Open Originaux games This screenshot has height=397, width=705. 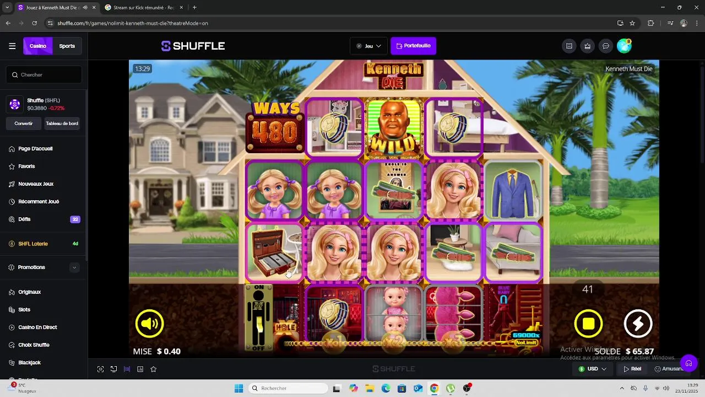point(30,292)
